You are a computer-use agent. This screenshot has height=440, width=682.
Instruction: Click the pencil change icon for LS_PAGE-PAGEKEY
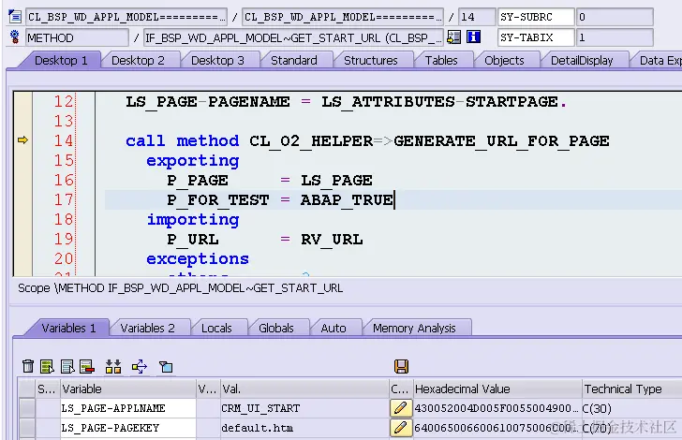pos(400,428)
